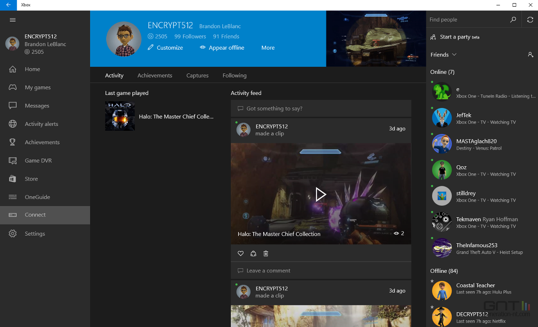The height and width of the screenshot is (327, 538).
Task: Click the profile showcase image in header
Action: (376, 39)
